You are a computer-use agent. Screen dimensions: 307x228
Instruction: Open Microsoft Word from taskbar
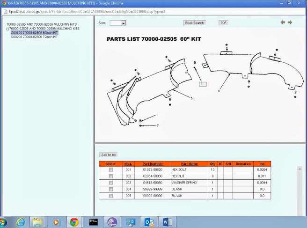pyautogui.click(x=168, y=222)
